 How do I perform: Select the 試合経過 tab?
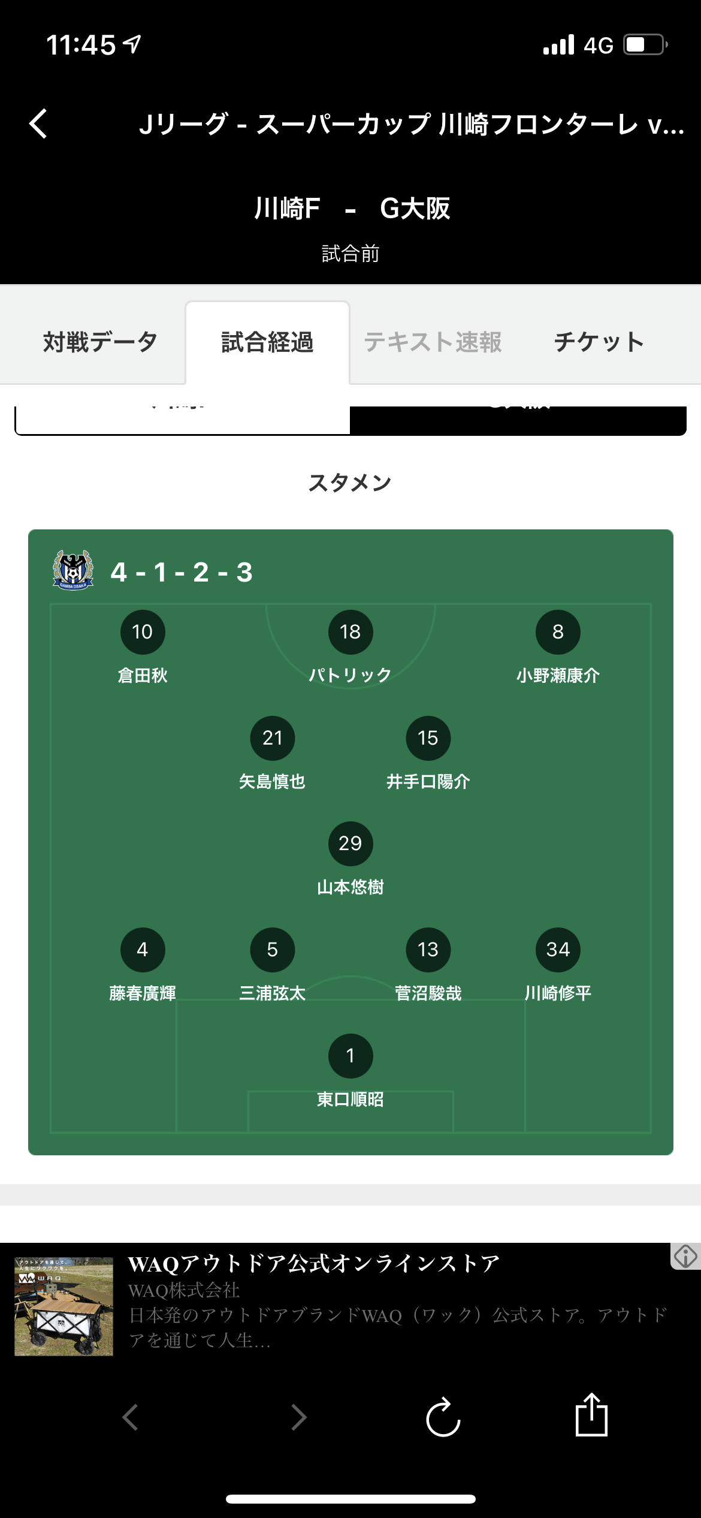click(x=267, y=342)
